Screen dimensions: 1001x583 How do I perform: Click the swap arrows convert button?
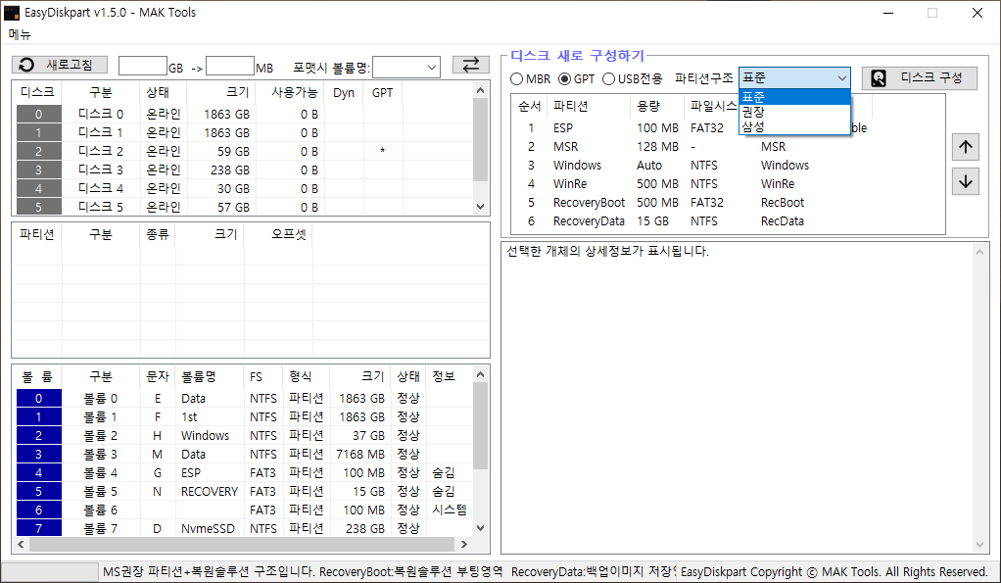[470, 65]
